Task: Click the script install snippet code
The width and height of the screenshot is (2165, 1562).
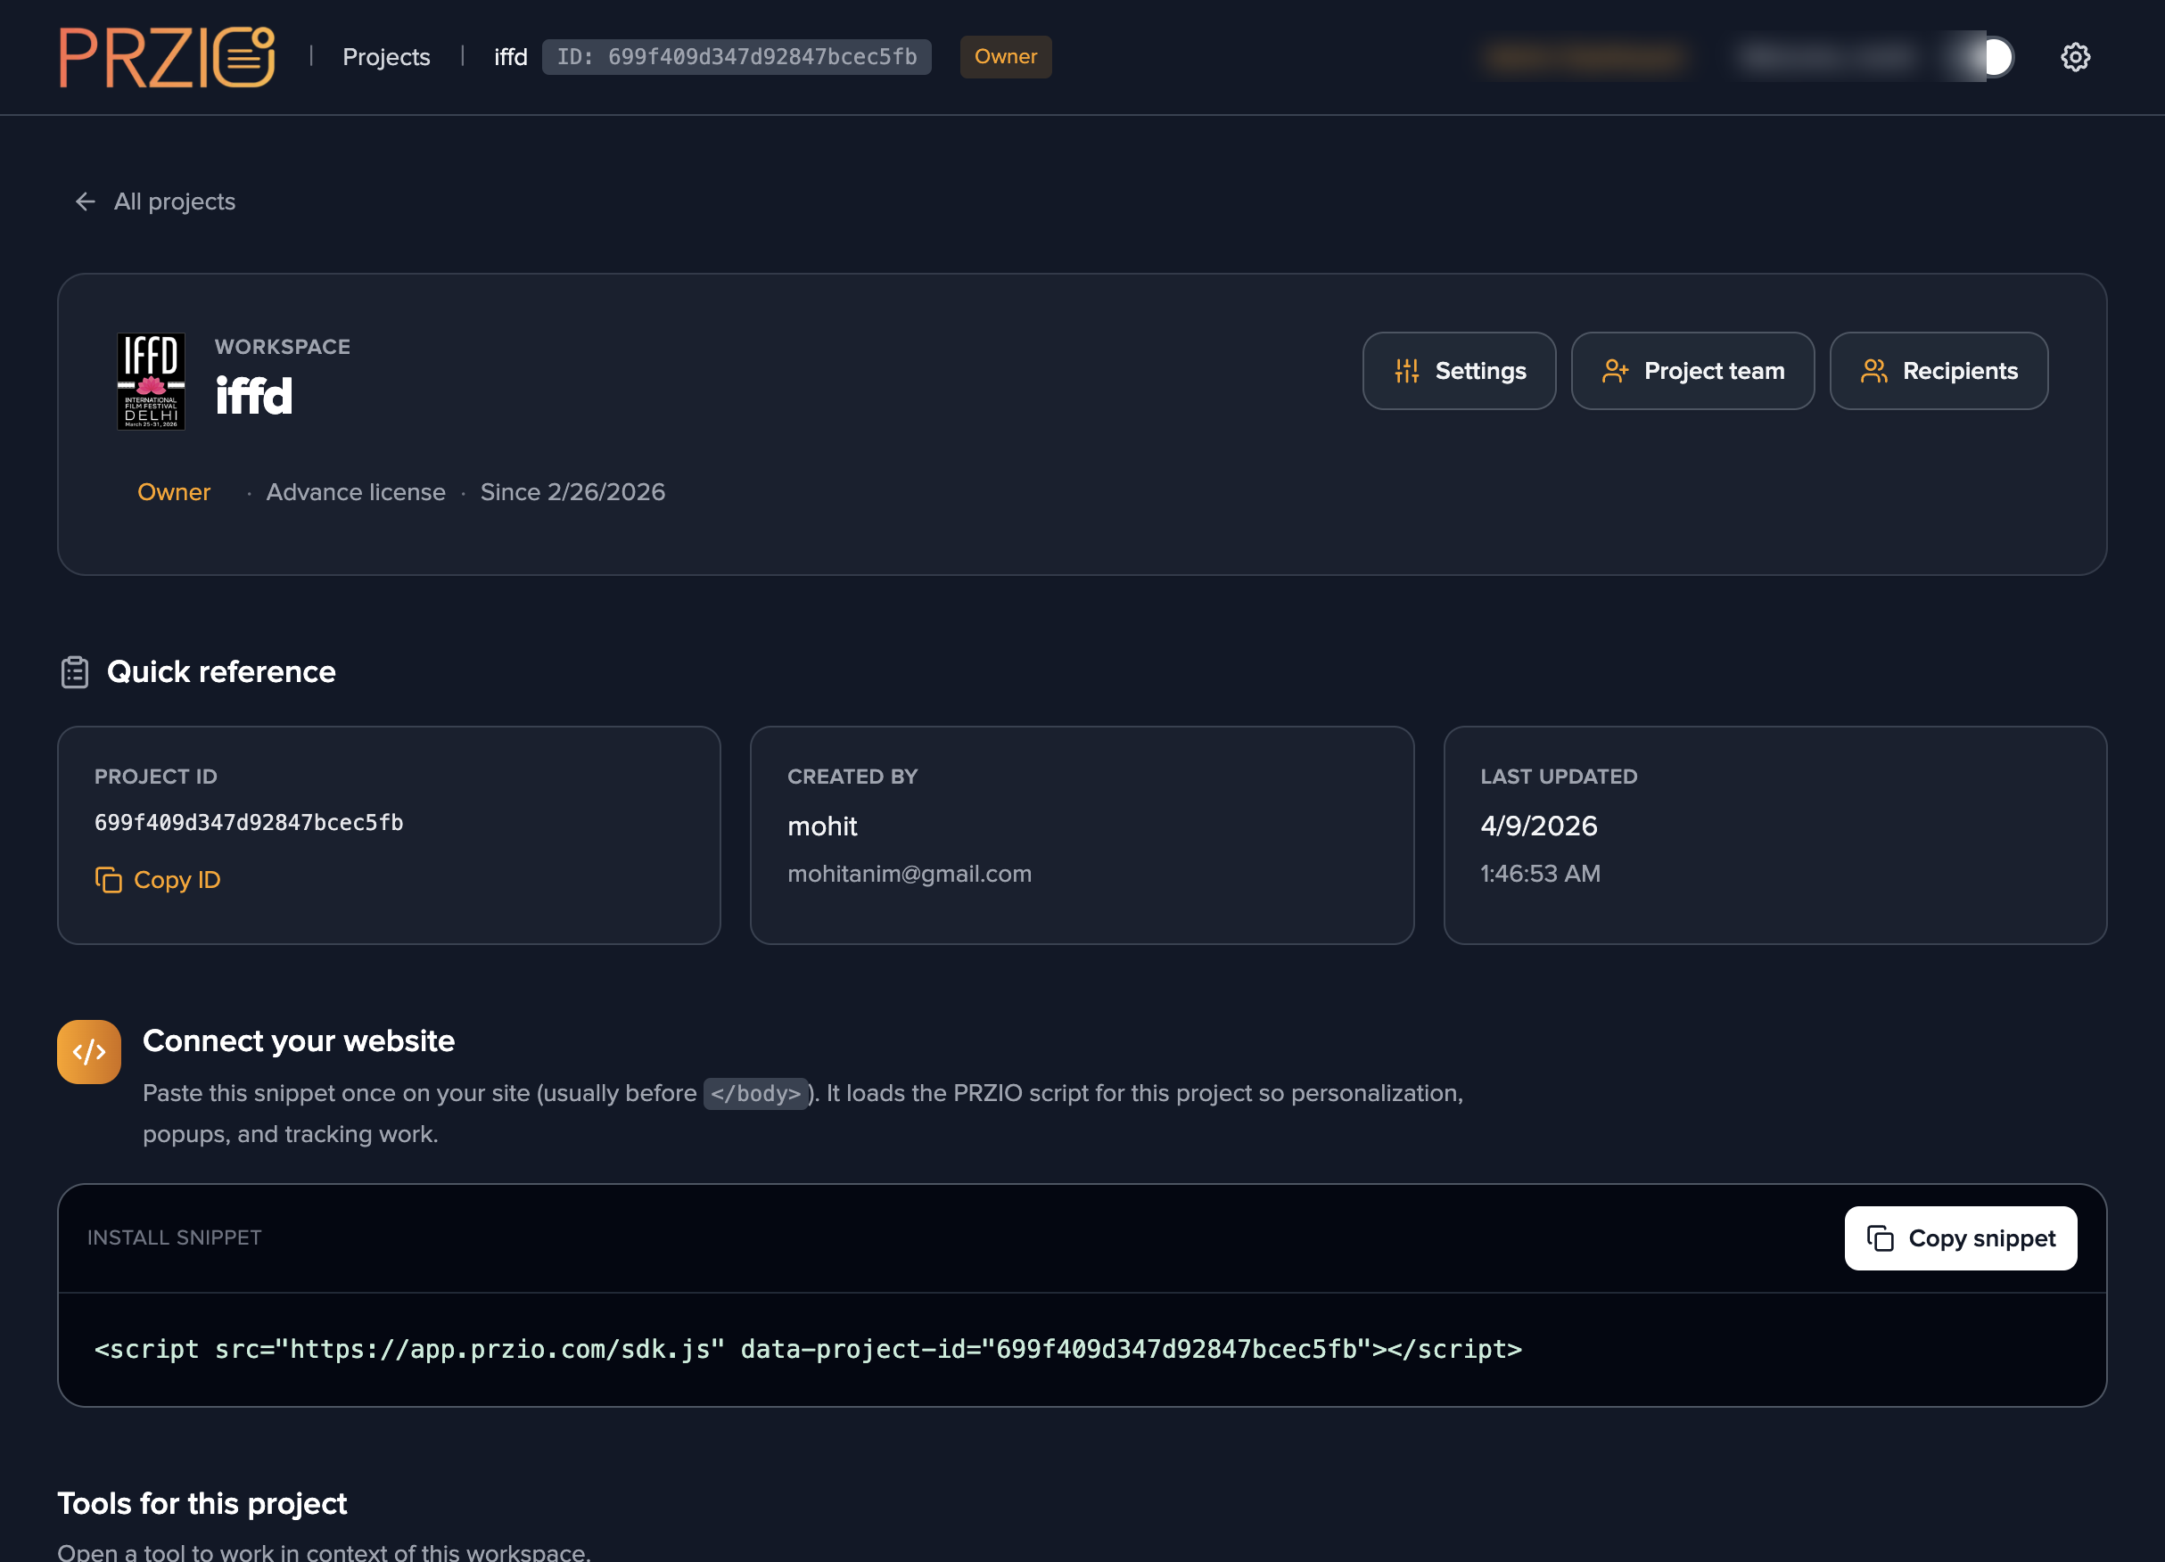Action: (x=808, y=1349)
